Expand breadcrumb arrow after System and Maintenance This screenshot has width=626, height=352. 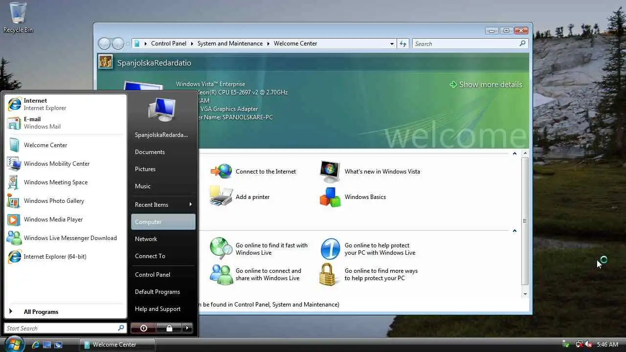(268, 44)
